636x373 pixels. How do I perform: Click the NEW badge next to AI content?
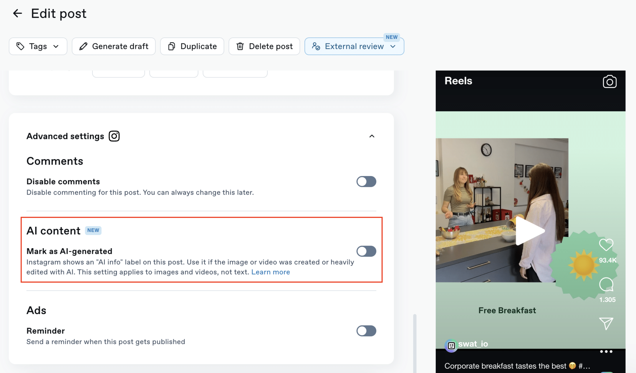[93, 230]
